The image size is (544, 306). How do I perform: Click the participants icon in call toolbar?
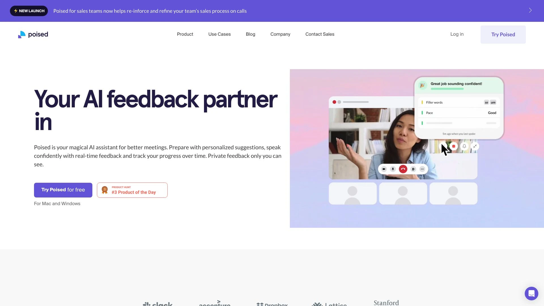[413, 169]
